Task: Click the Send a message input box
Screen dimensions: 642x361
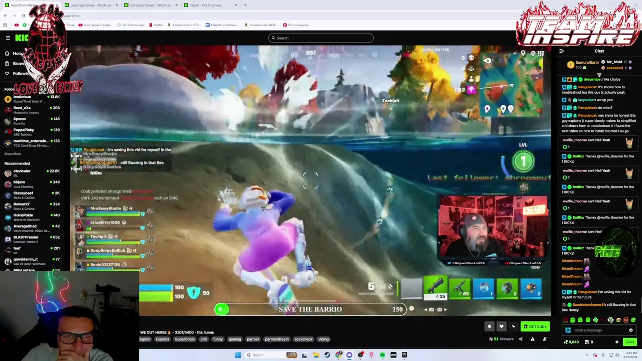Action: tap(599, 330)
